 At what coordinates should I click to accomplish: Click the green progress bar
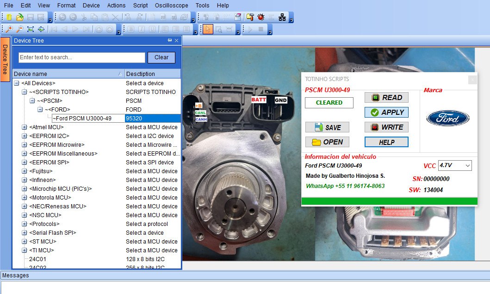[389, 201]
